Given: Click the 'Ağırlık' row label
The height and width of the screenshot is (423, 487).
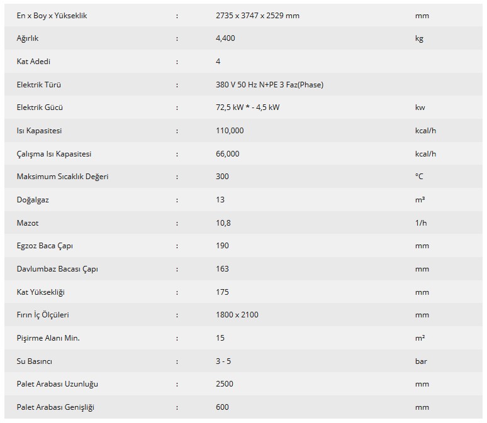Looking at the screenshot, I should pos(27,38).
